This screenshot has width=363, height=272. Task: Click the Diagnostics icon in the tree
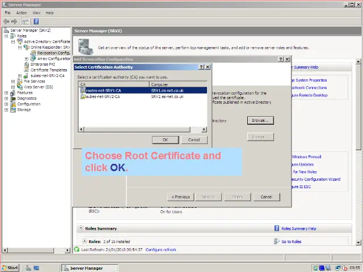(13, 98)
